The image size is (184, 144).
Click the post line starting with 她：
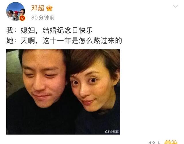[64, 41]
